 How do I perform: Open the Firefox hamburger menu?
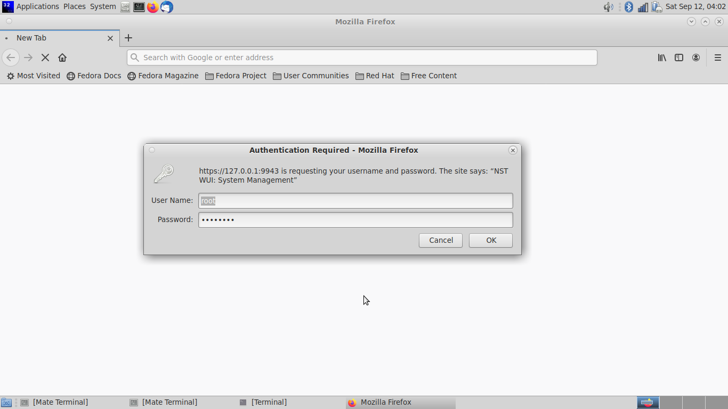pos(718,58)
